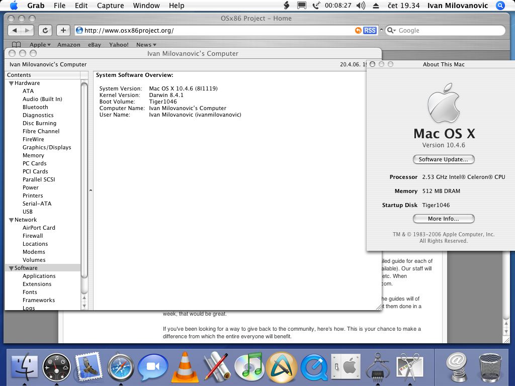Open the Capture menu
The image size is (515, 386).
[110, 6]
